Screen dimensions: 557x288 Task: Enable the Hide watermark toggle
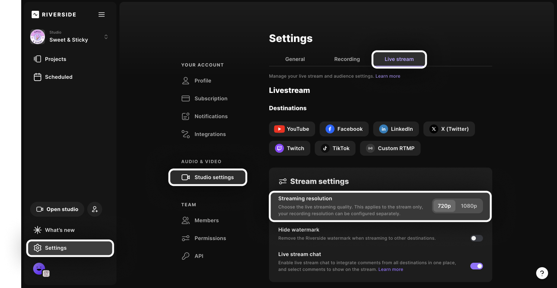[x=476, y=238]
